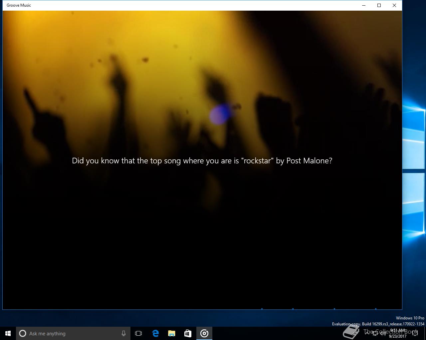Launch Microsoft Edge from the taskbar

click(x=155, y=333)
